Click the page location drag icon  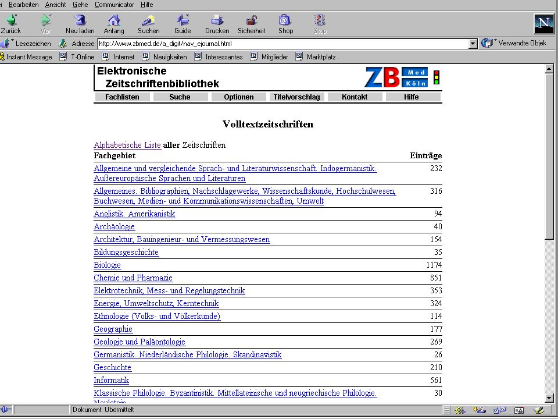pos(63,44)
